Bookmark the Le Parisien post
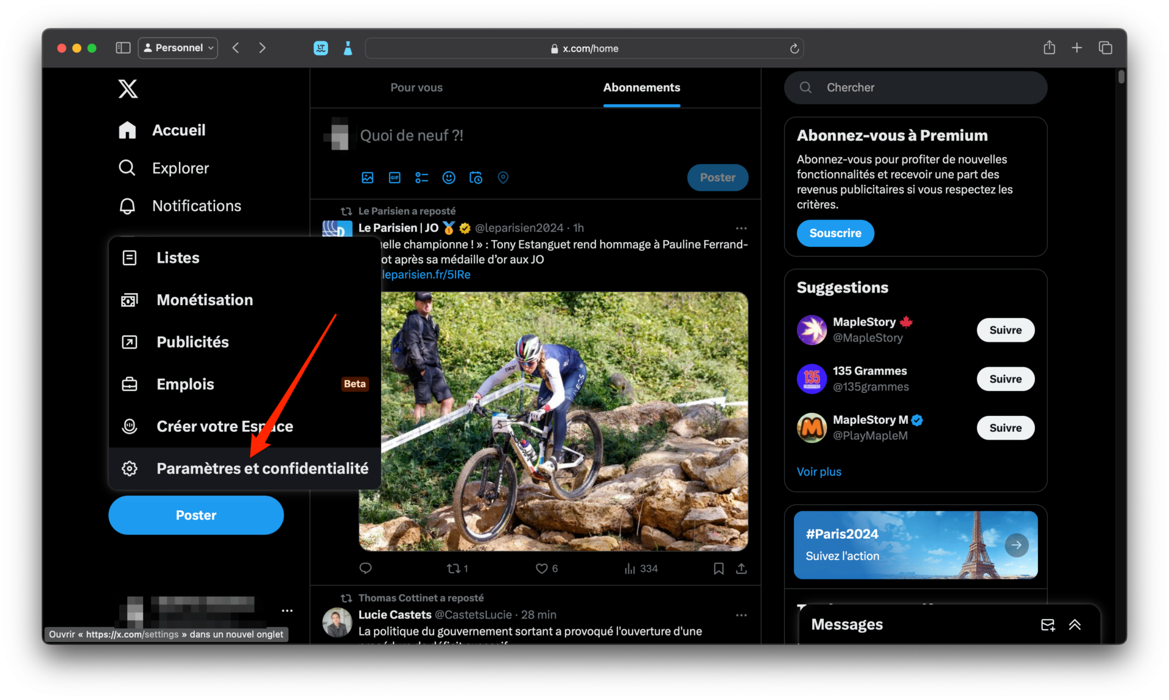The image size is (1169, 700). (718, 569)
